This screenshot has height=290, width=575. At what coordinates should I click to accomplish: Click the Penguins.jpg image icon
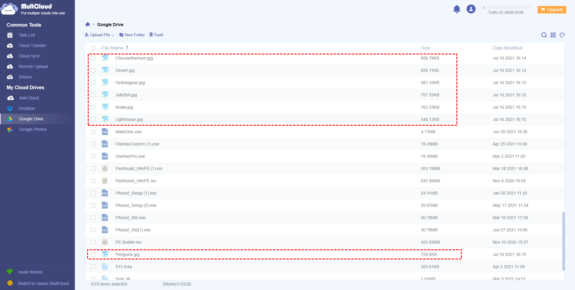point(105,254)
